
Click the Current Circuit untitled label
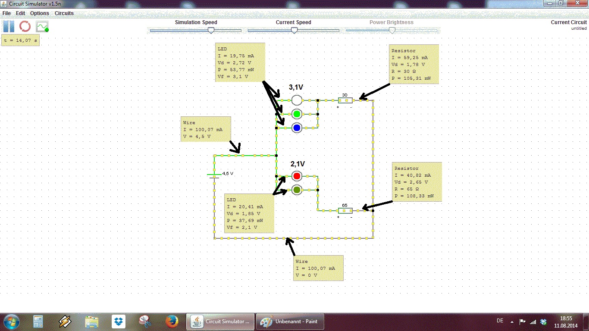point(569,25)
